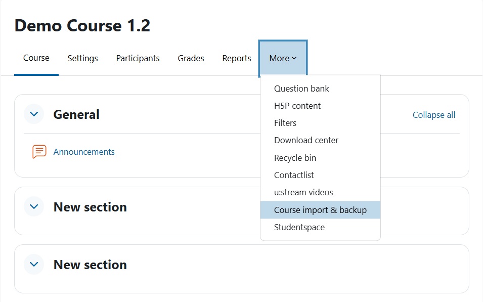This screenshot has height=302, width=483.
Task: Collapse the second New section chevron
Action: pos(34,264)
